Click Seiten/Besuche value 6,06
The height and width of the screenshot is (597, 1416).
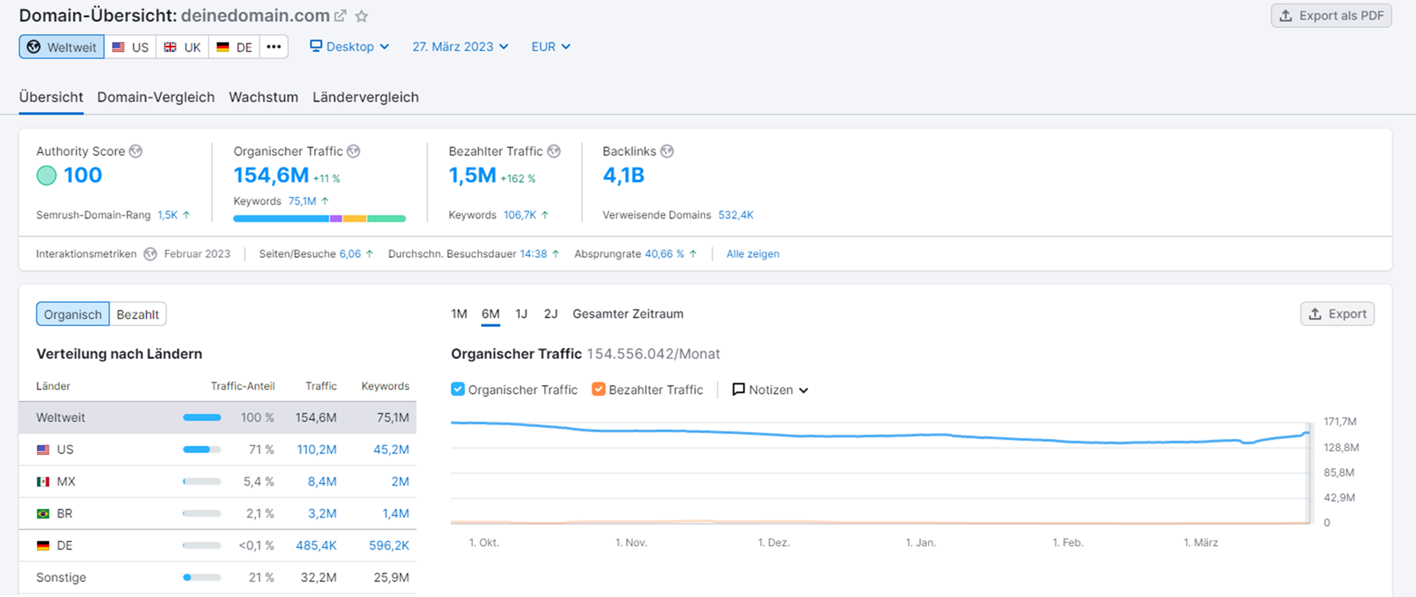pos(350,254)
